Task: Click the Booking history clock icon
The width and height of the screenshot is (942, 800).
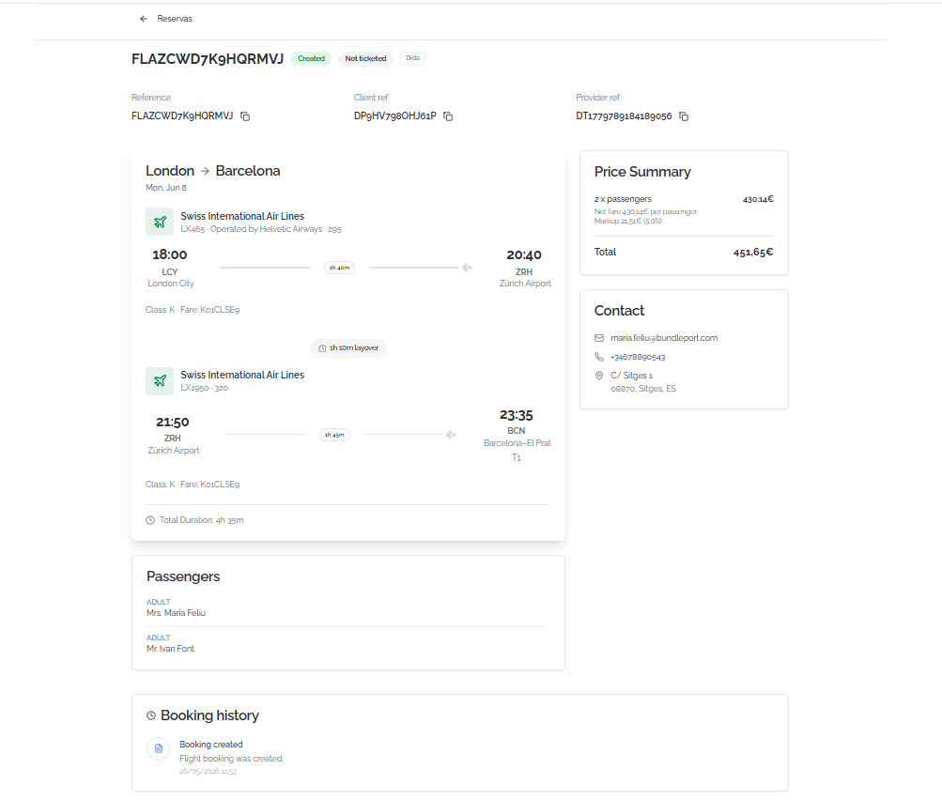Action: coord(151,715)
